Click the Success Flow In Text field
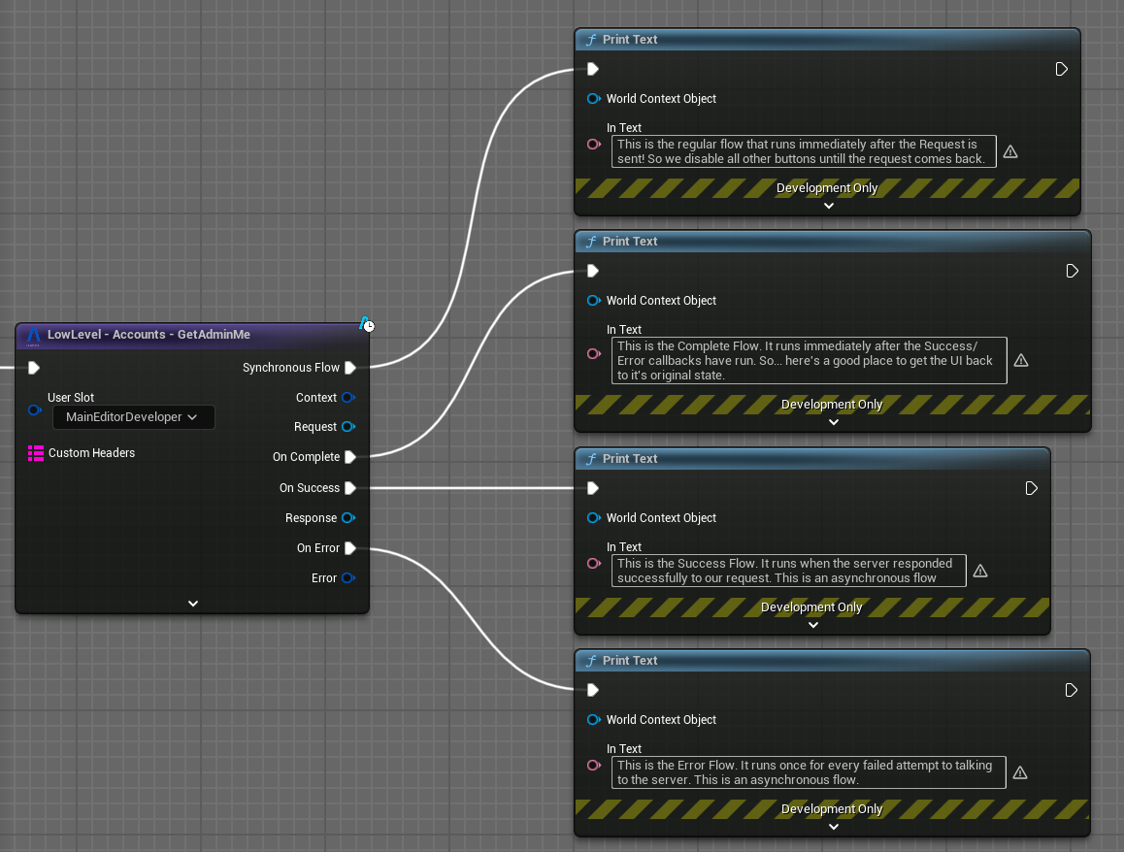This screenshot has height=852, width=1124. (x=789, y=571)
